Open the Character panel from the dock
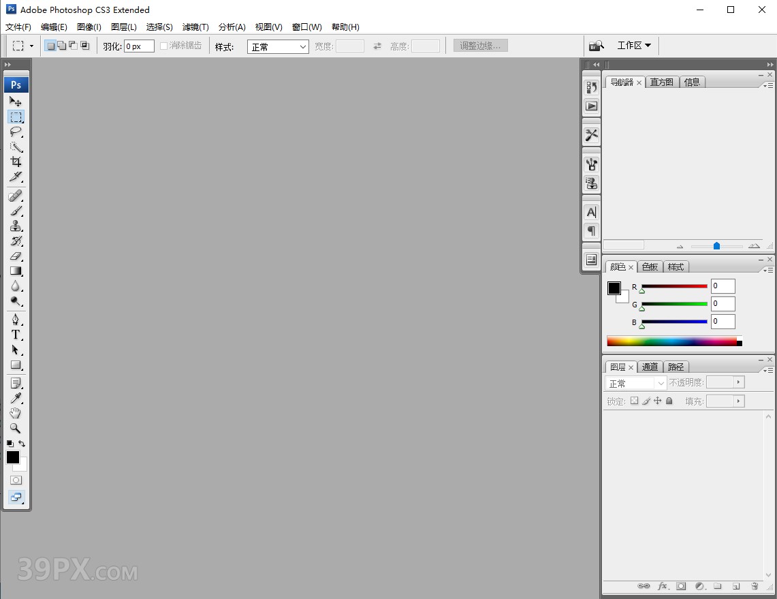777x599 pixels. pos(590,212)
